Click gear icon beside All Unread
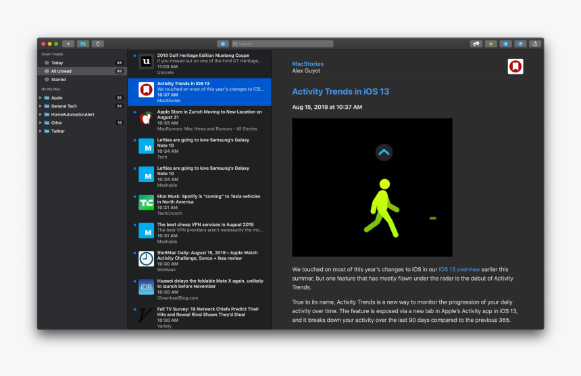Image resolution: width=581 pixels, height=376 pixels. 47,71
